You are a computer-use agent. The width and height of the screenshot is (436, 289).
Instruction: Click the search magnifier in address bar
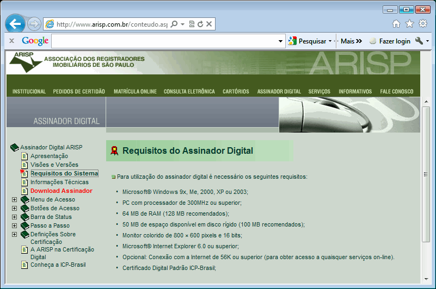[174, 24]
